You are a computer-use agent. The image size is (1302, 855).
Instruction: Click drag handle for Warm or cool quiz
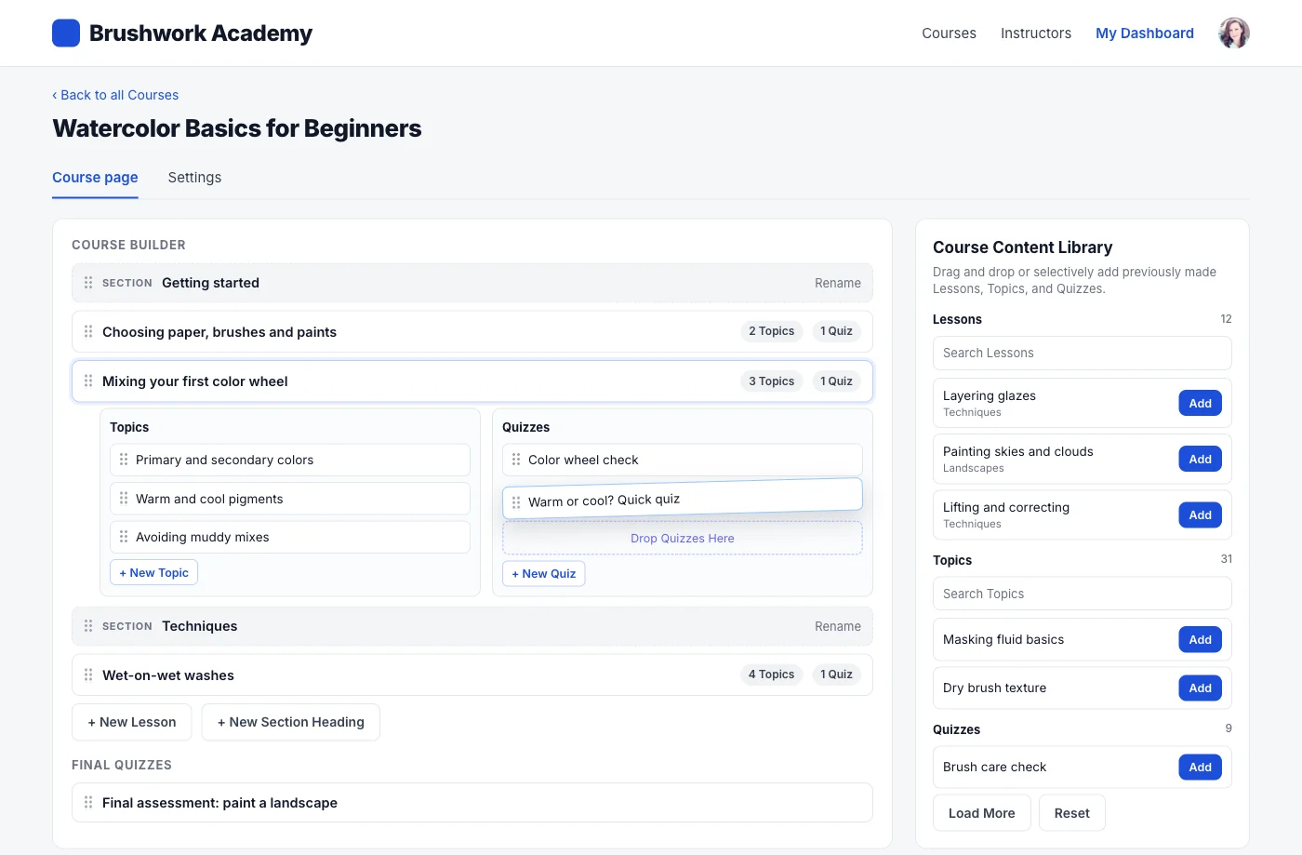(516, 502)
